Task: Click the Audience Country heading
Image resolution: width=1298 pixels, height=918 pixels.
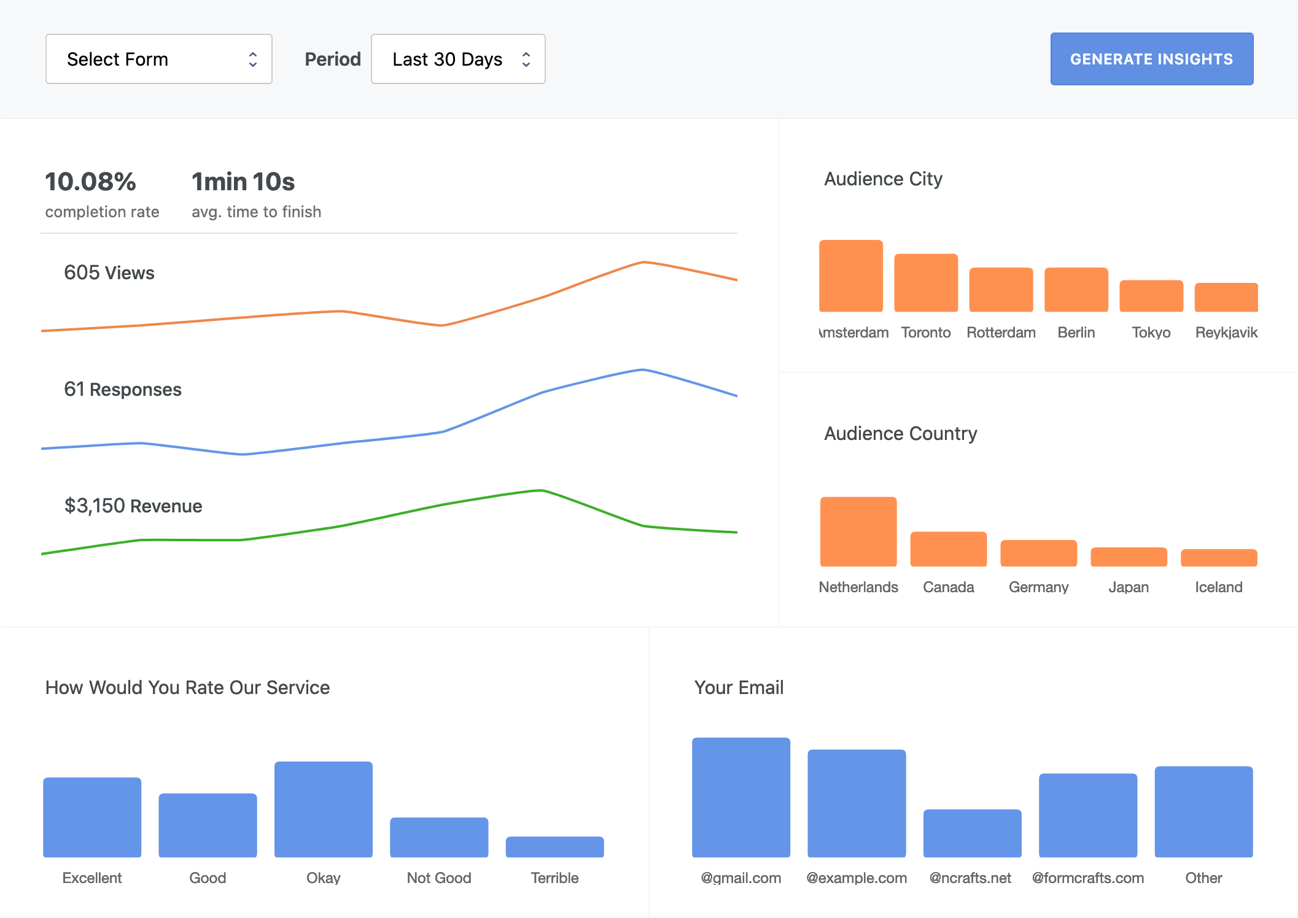Action: click(x=900, y=433)
